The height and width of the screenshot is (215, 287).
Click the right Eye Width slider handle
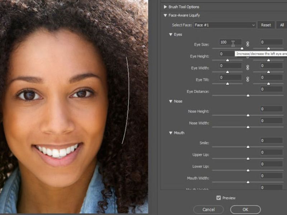(x=268, y=72)
